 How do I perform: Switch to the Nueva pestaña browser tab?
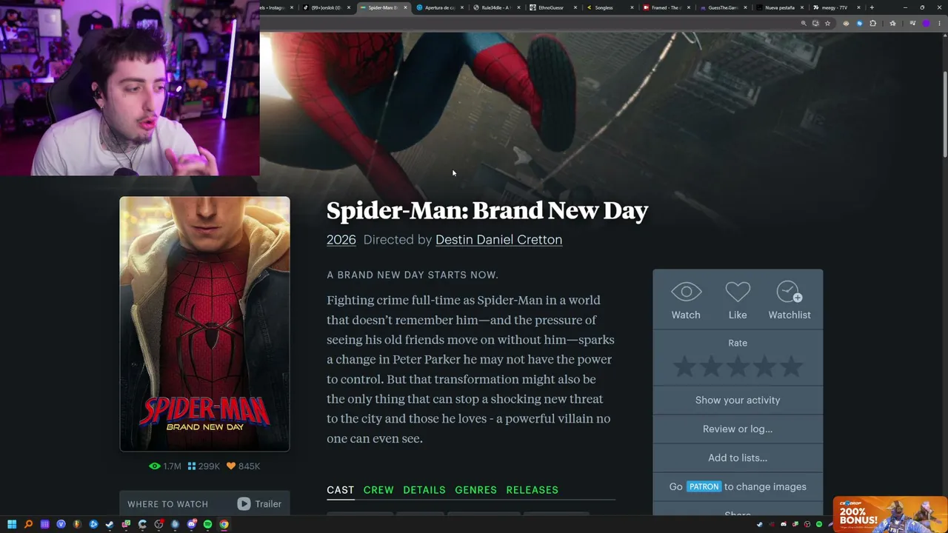[x=778, y=7]
